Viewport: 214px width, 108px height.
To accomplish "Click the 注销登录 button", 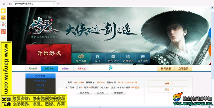I will tap(118, 93).
